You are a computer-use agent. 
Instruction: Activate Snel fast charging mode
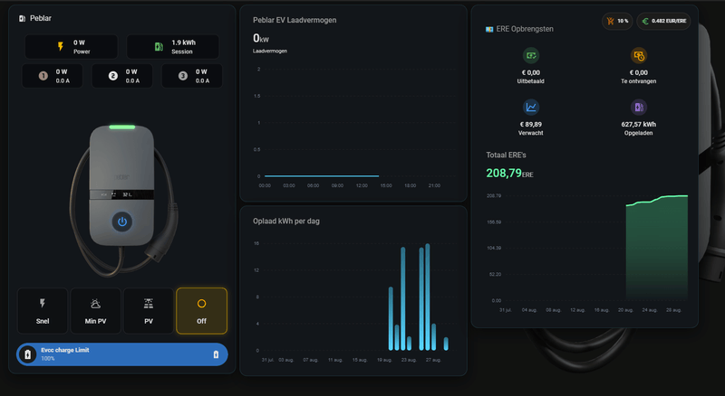43,311
